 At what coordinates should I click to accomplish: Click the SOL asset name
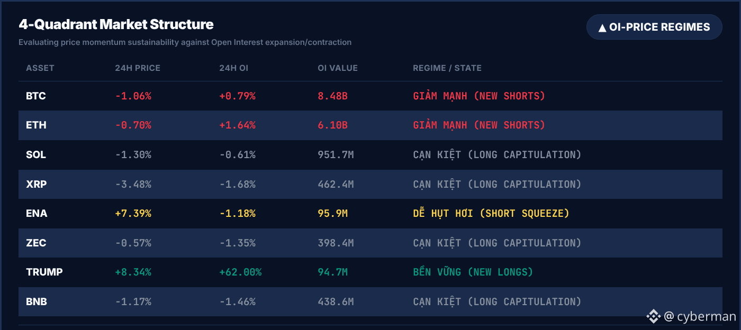click(x=36, y=155)
